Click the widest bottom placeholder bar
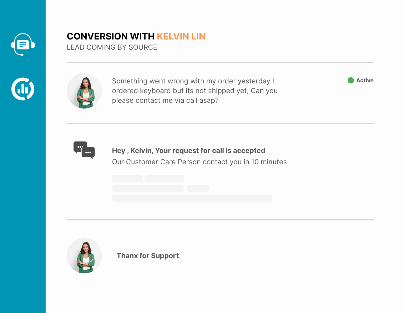This screenshot has height=313, width=405. (192, 198)
